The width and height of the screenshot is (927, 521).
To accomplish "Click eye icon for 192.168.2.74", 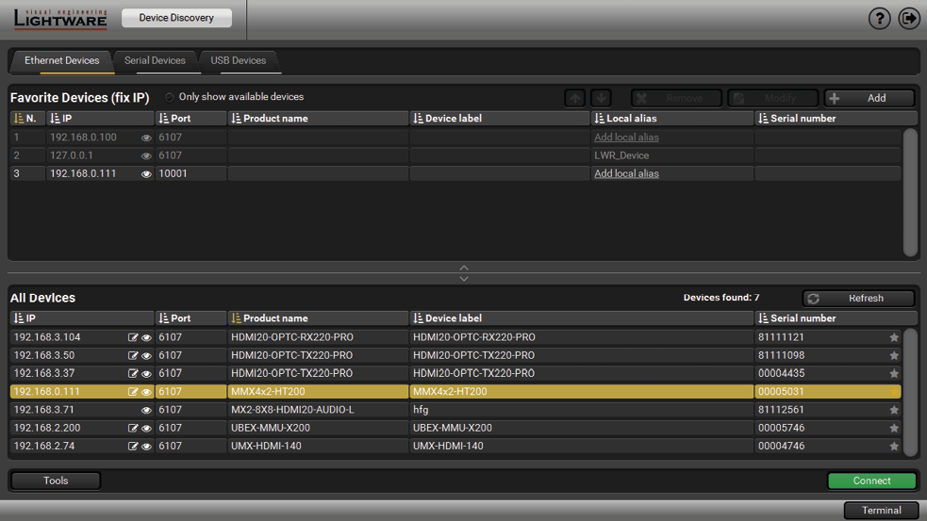I will point(146,447).
